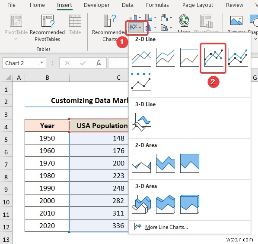
Task: Open the Hierarchy Chart dropdown
Action: point(151,17)
